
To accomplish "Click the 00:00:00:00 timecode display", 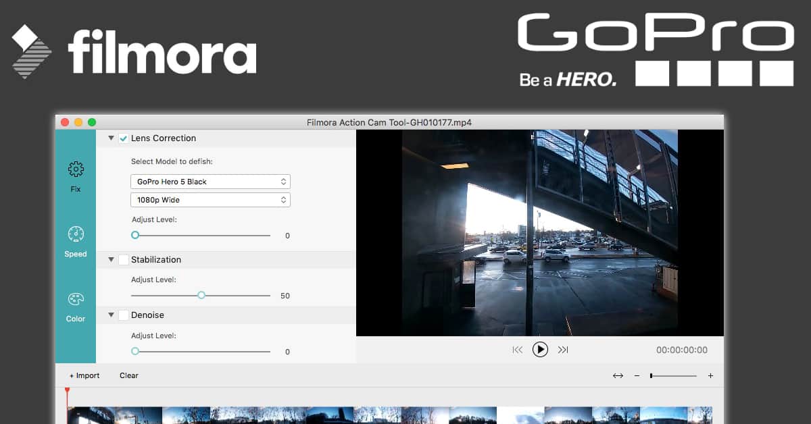I will 682,350.
